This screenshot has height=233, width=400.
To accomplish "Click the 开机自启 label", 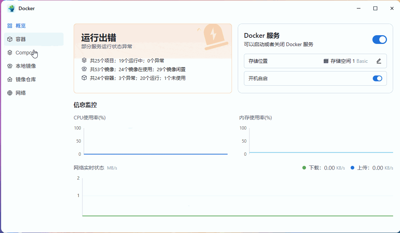I will [x=258, y=78].
